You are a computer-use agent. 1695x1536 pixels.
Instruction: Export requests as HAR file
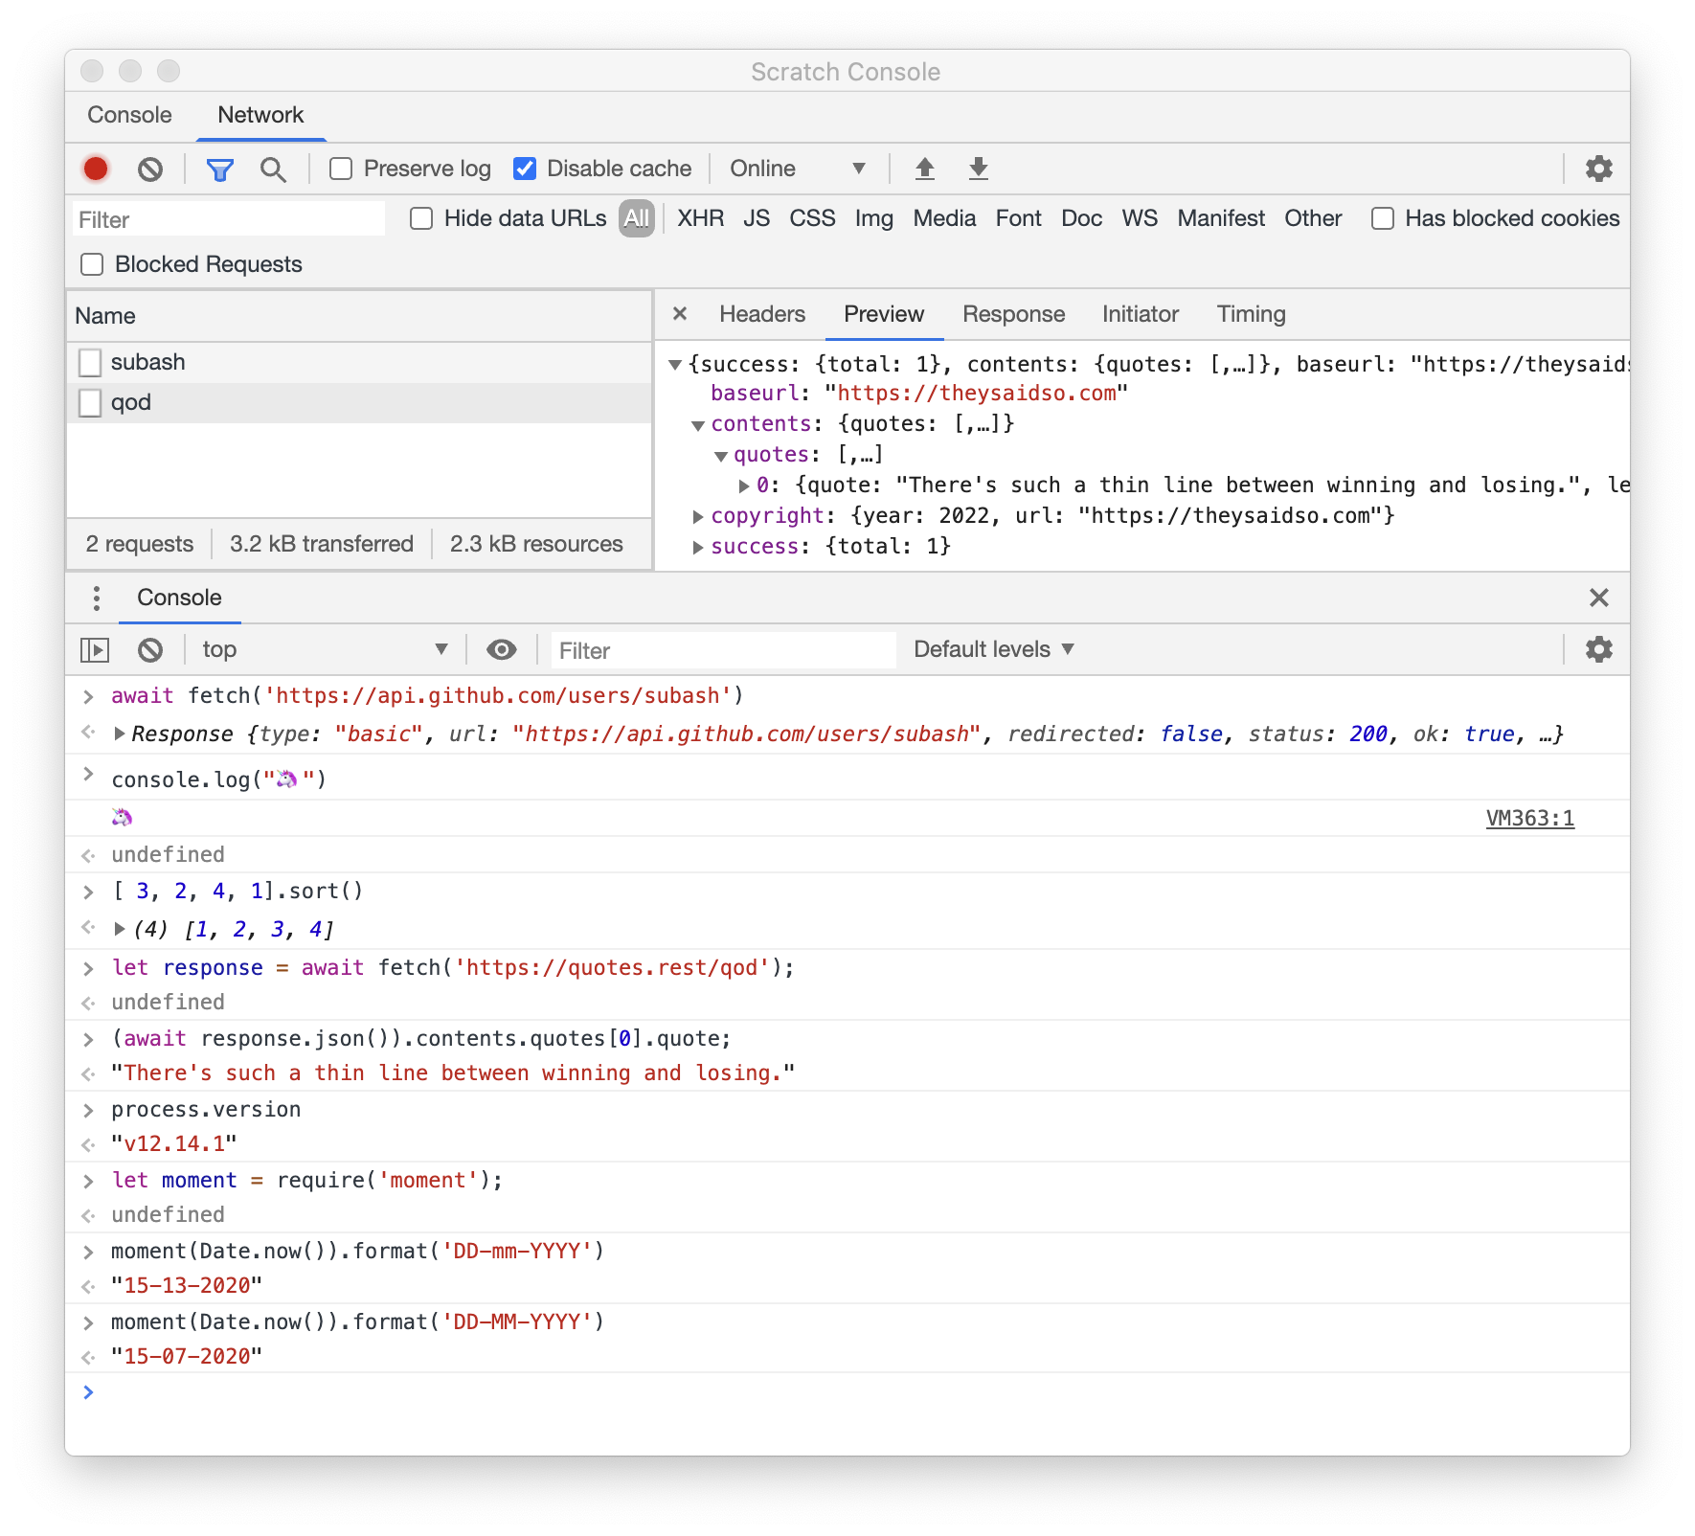point(978,168)
